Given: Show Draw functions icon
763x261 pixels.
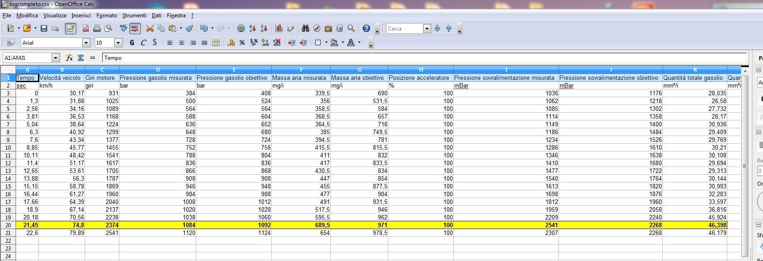Looking at the screenshot, I should (290, 28).
